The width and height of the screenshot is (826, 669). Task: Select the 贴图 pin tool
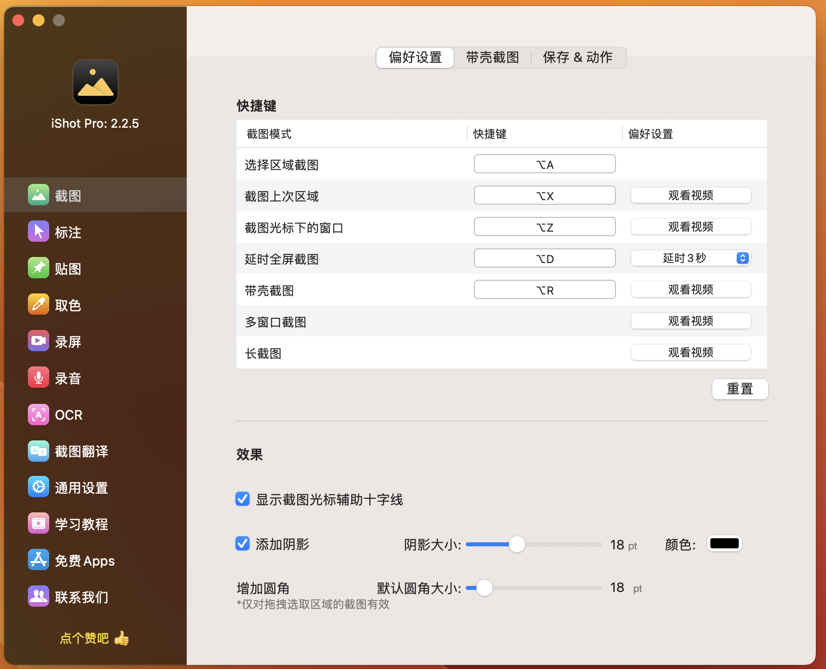coord(68,268)
